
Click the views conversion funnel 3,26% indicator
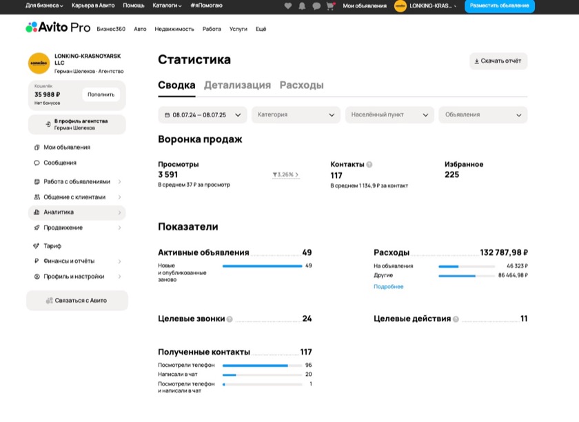[x=285, y=174]
